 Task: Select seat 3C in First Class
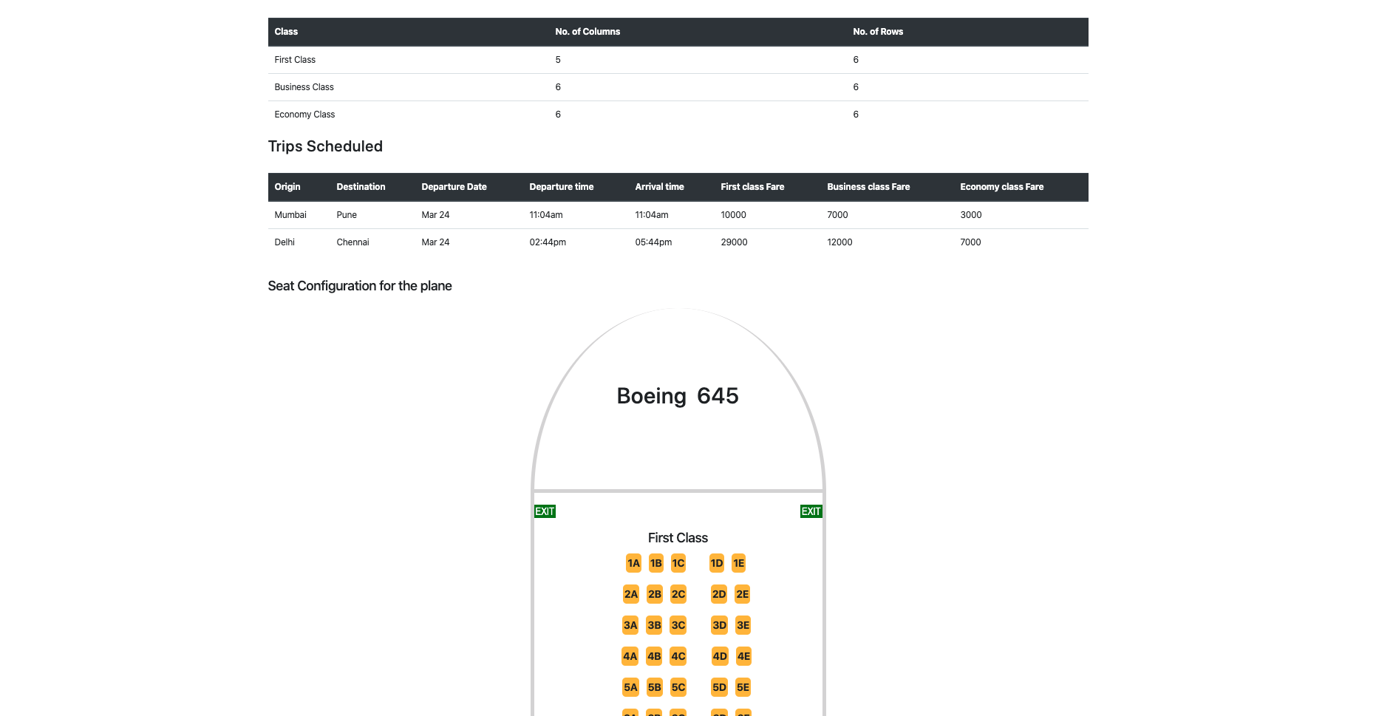678,625
